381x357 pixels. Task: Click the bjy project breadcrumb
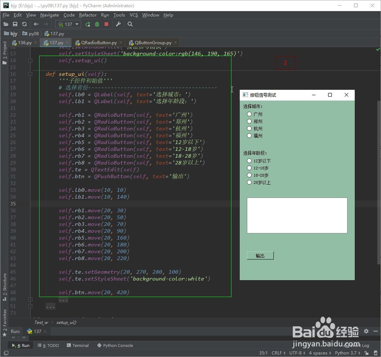pyautogui.click(x=11, y=33)
